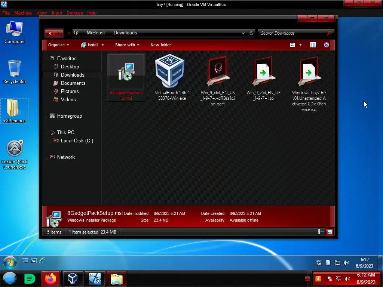
Task: Toggle the preview pane button
Action: click(x=313, y=45)
